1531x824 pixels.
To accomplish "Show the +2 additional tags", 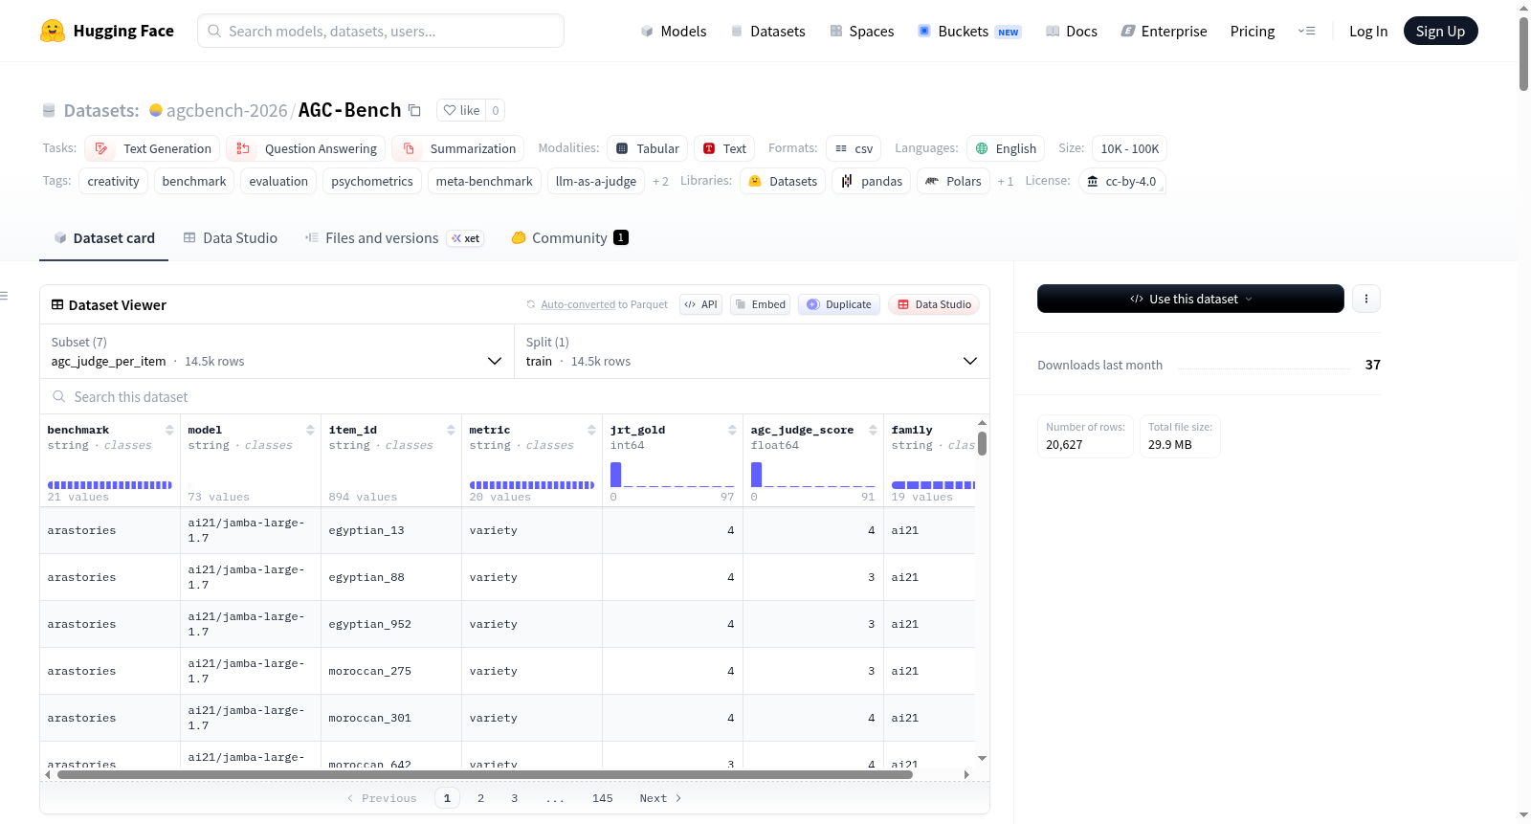I will point(660,181).
